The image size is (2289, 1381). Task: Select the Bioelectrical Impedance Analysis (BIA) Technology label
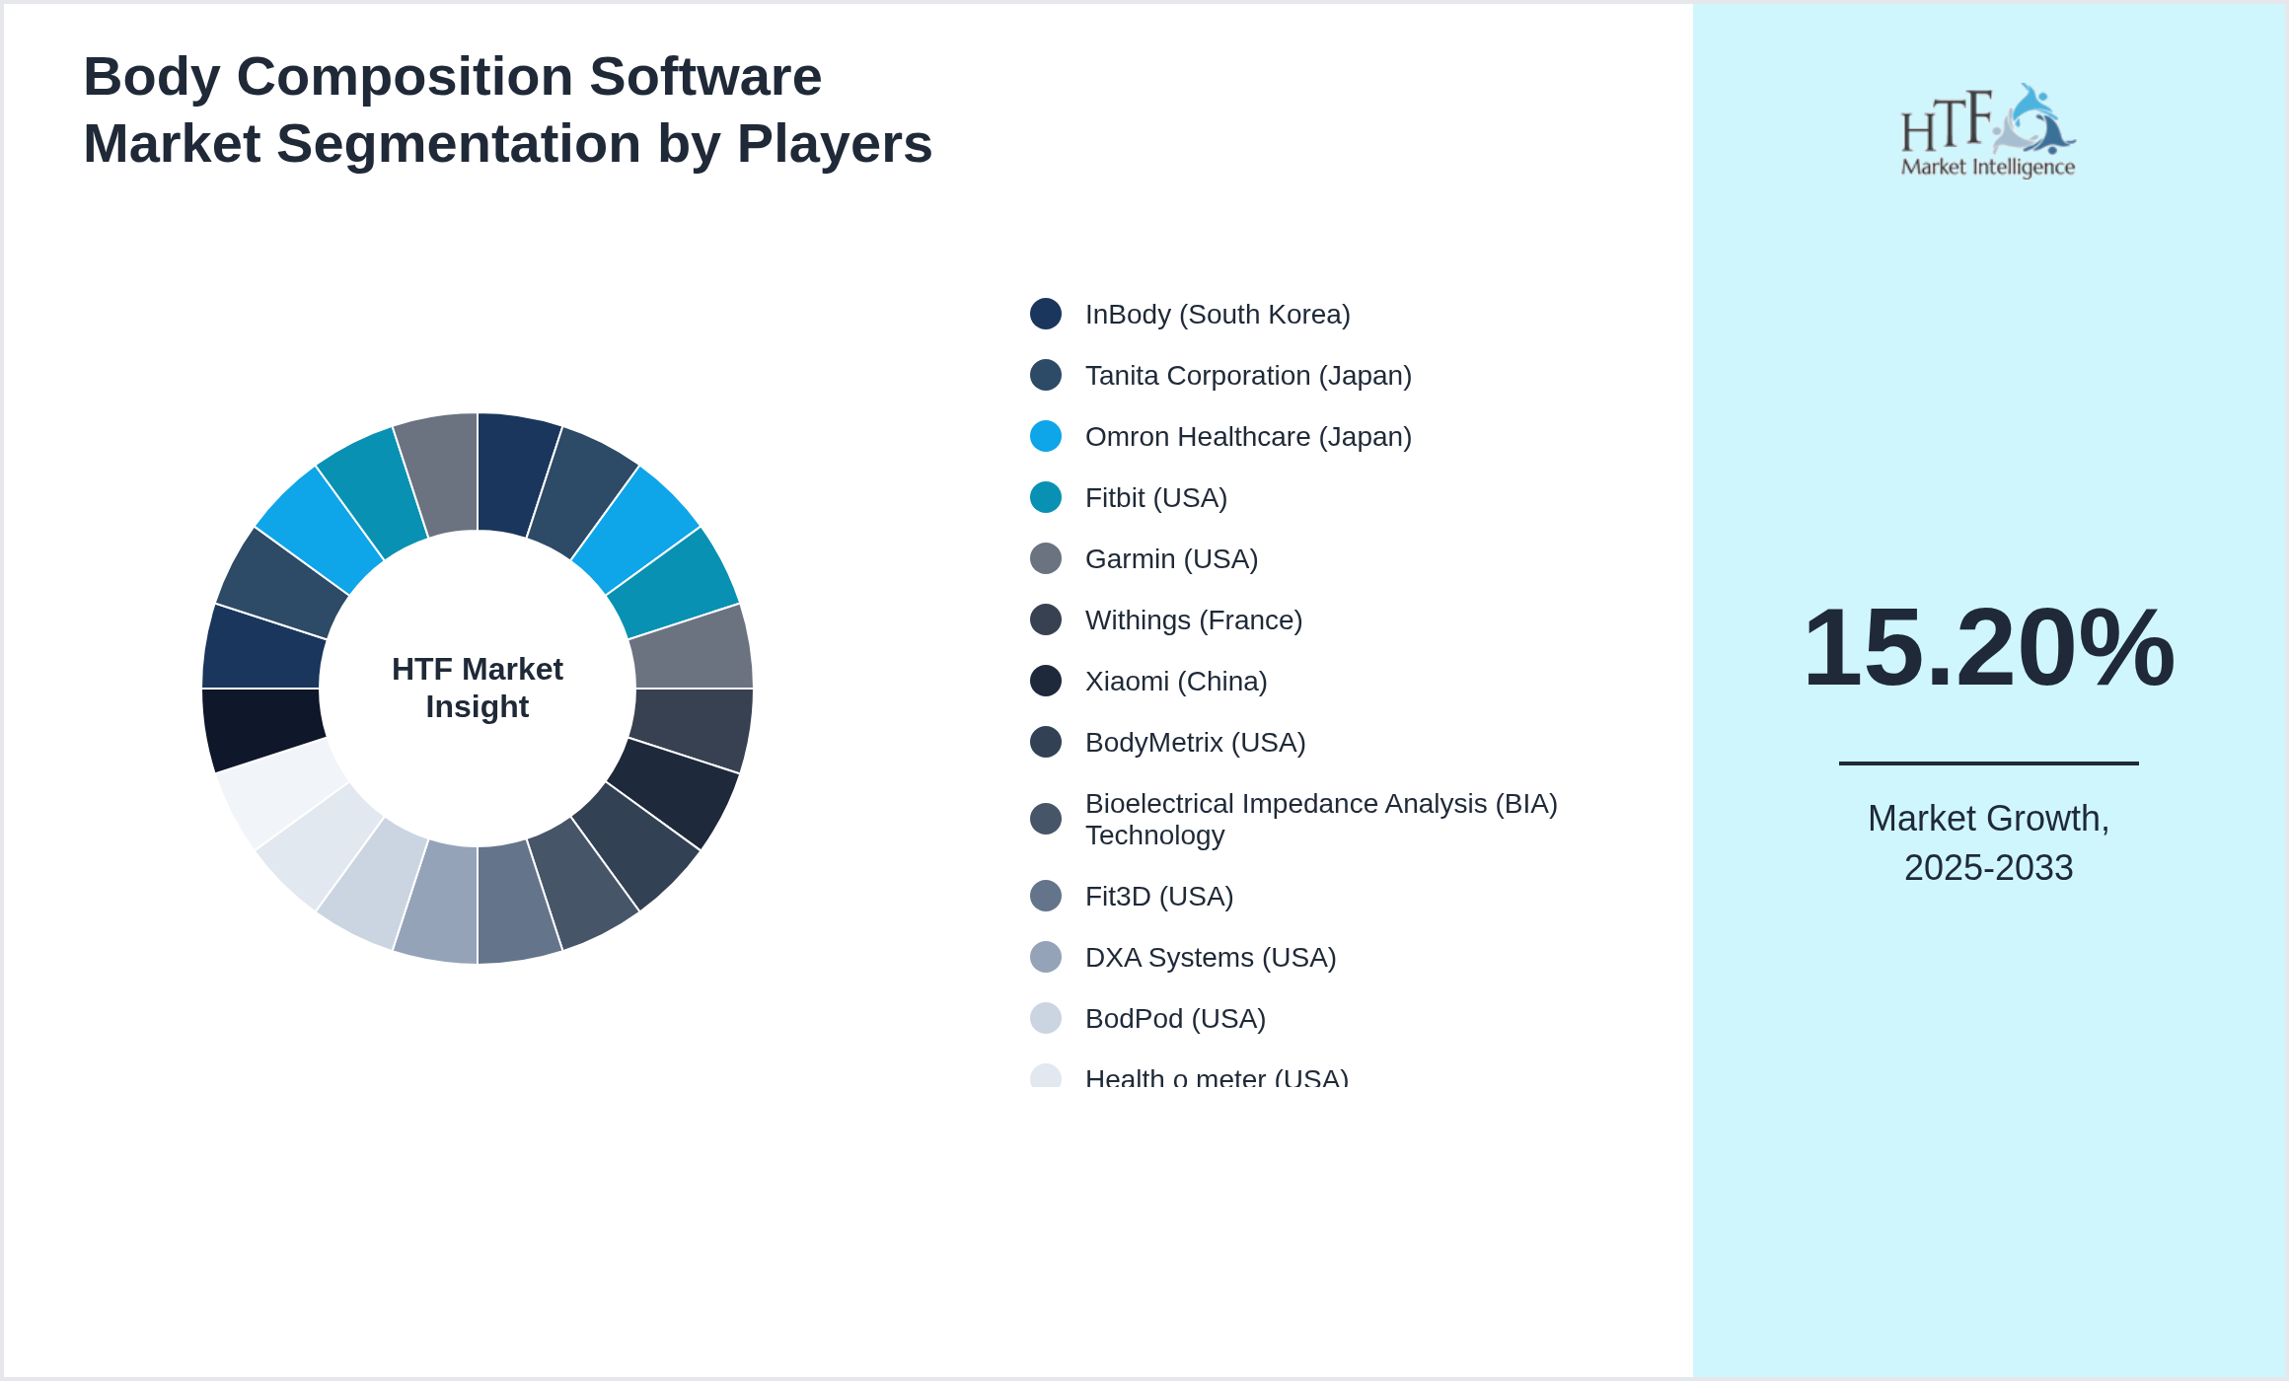click(1321, 819)
